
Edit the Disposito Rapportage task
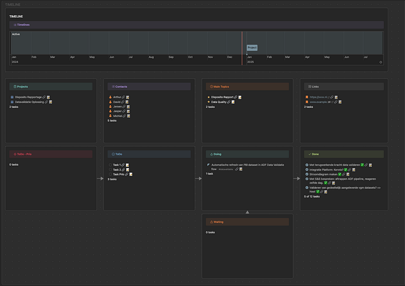[x=48, y=97]
